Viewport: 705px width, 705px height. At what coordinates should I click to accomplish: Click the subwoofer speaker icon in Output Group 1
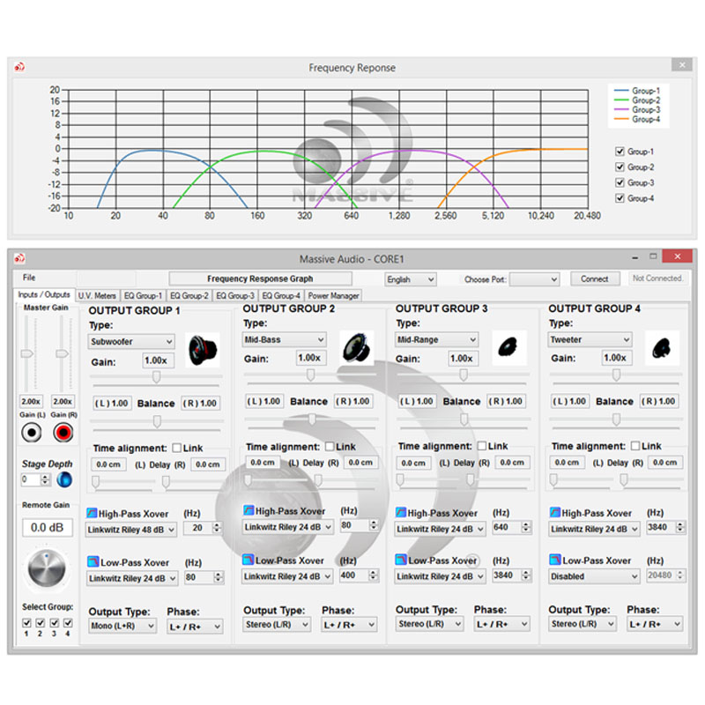point(203,348)
